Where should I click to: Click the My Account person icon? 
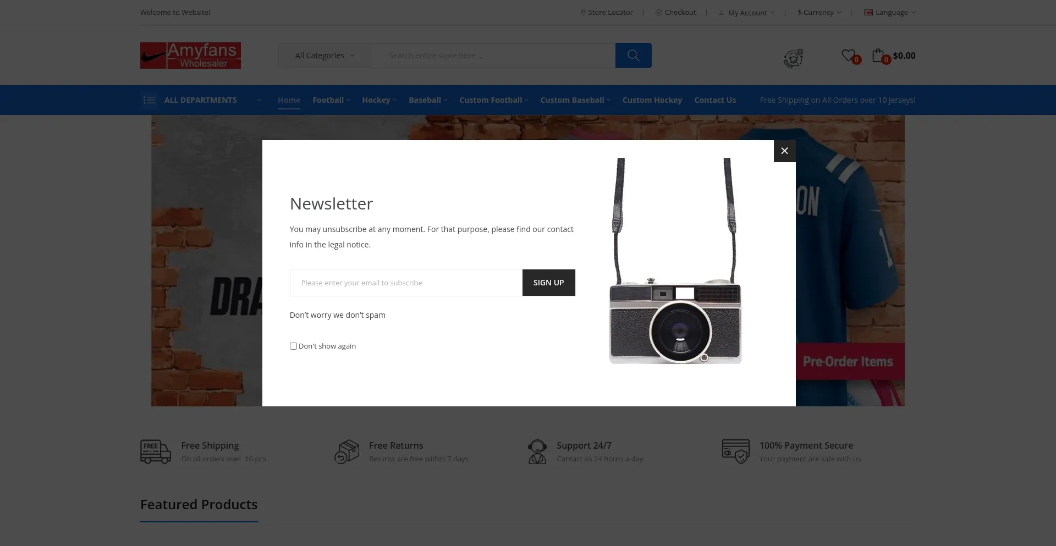click(x=721, y=13)
